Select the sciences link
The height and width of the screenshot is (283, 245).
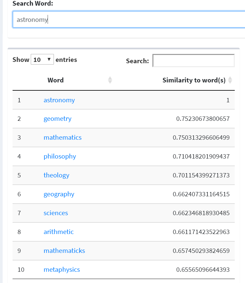coord(56,213)
